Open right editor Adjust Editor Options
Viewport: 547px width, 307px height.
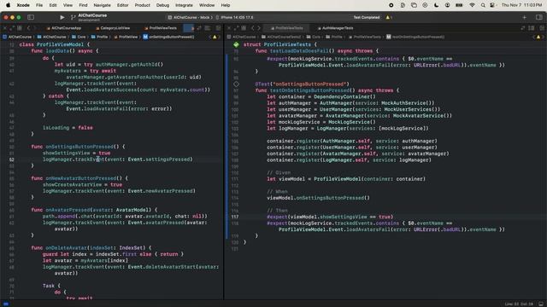(532, 28)
